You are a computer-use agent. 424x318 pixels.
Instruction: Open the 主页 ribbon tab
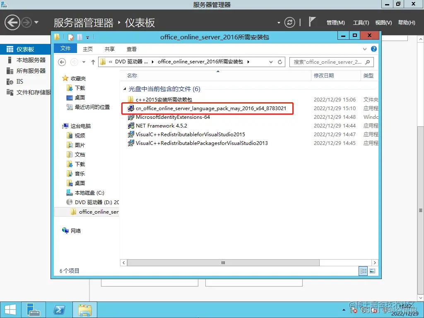(88, 49)
